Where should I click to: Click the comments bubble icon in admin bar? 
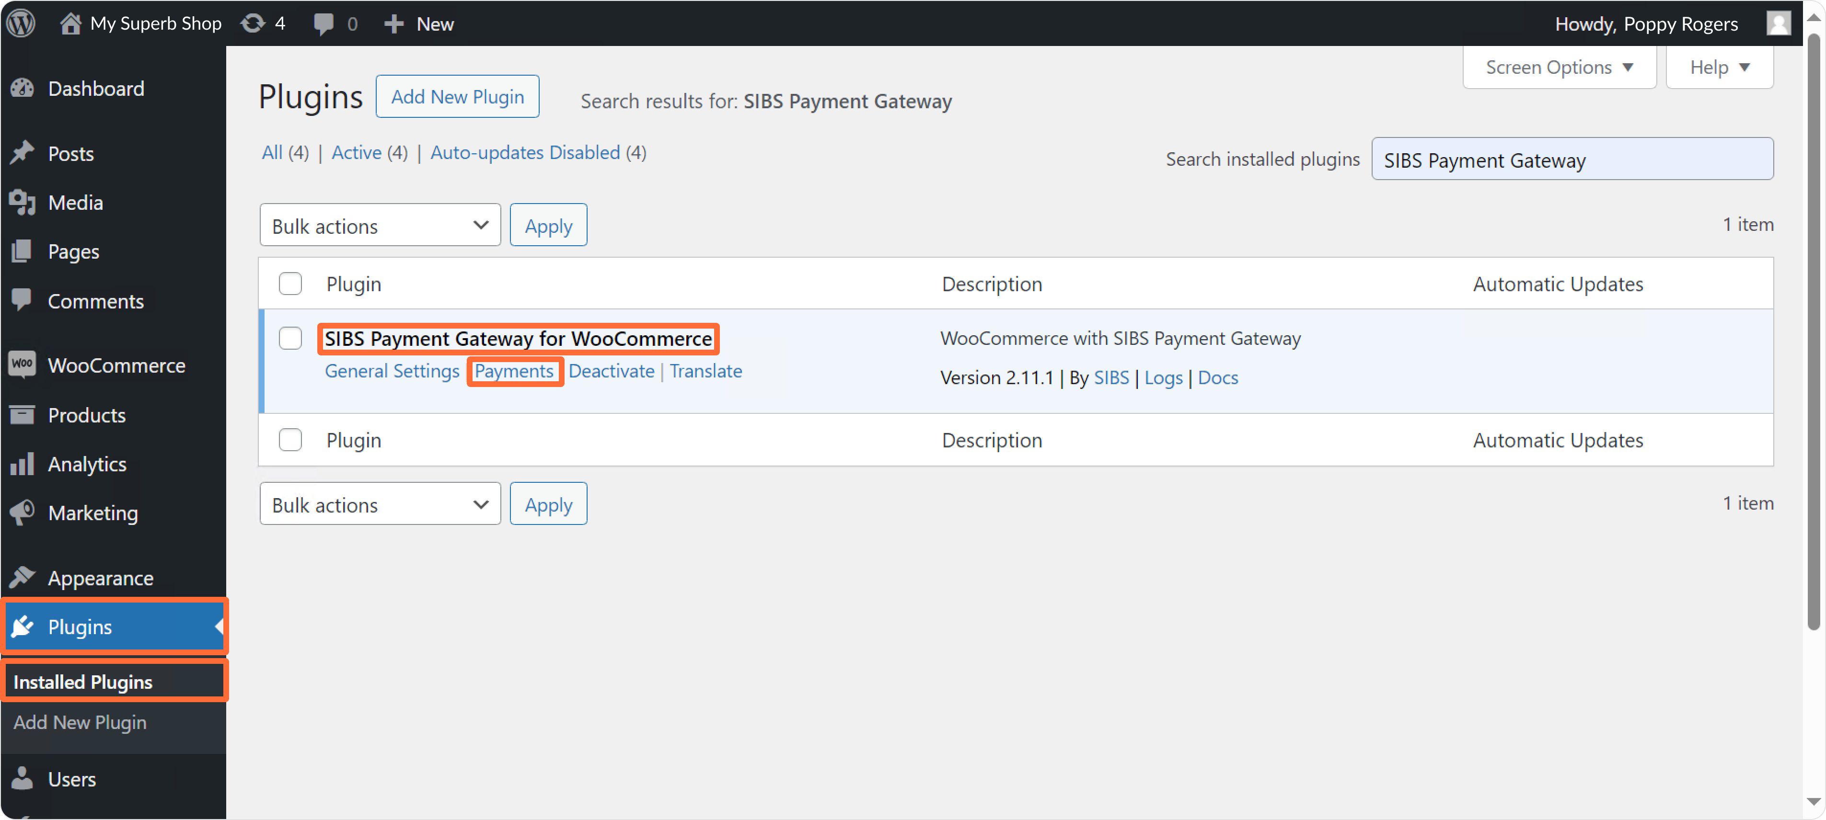323,23
